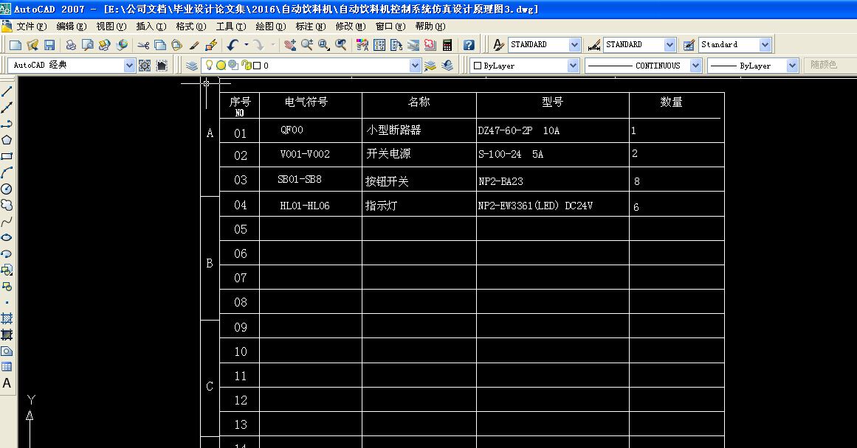
Task: Expand the layer selection dropdown
Action: coord(414,65)
